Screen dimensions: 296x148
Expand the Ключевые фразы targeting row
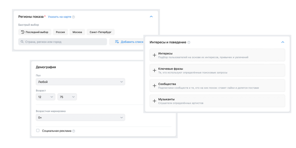coord(217,71)
